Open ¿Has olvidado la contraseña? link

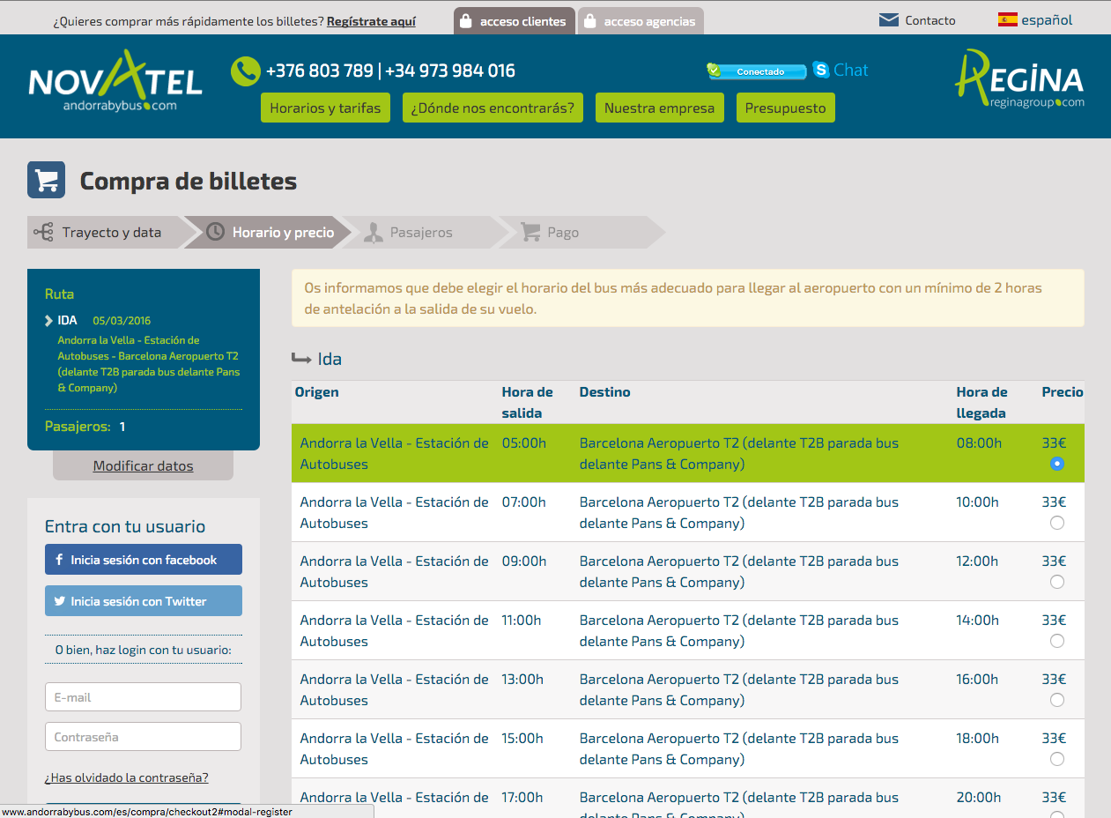pyautogui.click(x=127, y=777)
